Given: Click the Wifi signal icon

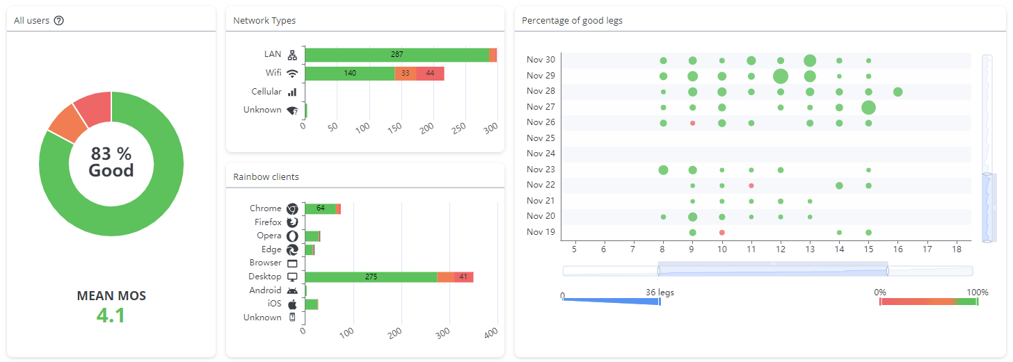Looking at the screenshot, I should 292,73.
